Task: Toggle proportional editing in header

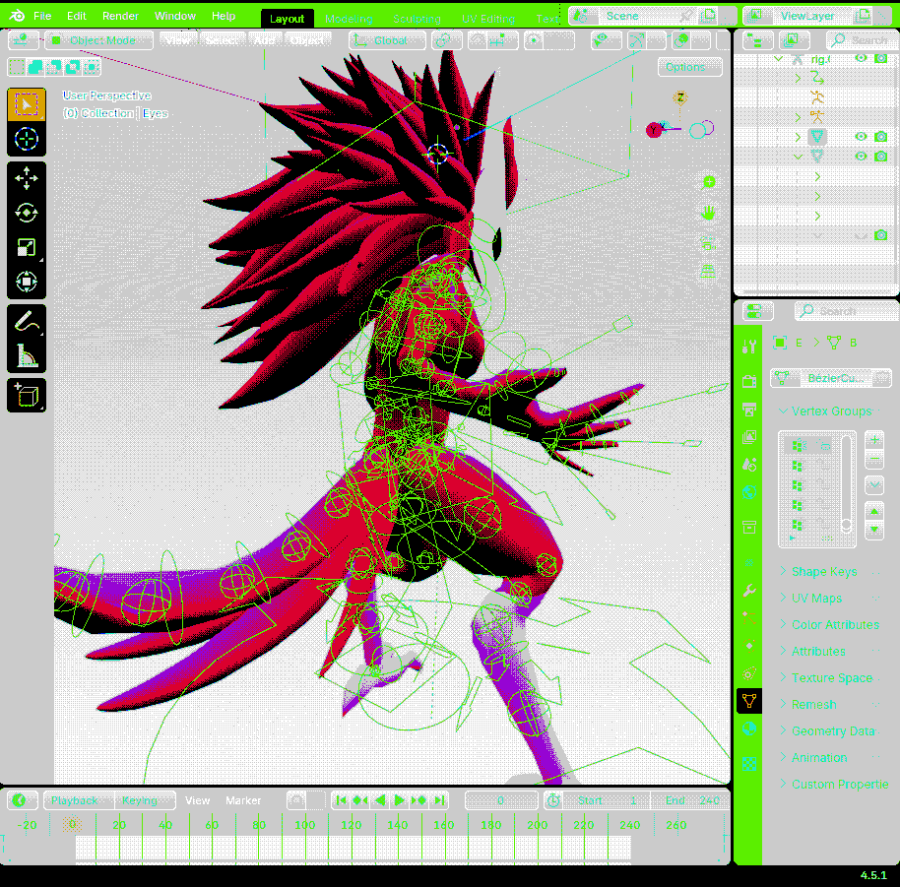Action: (534, 40)
